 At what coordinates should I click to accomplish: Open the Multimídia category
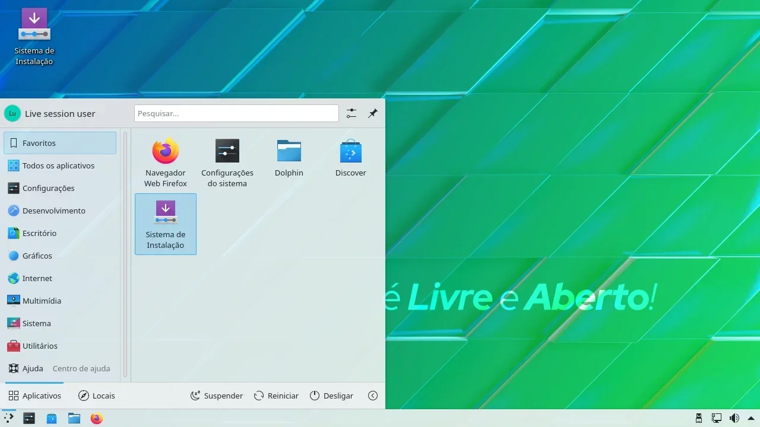[60, 301]
